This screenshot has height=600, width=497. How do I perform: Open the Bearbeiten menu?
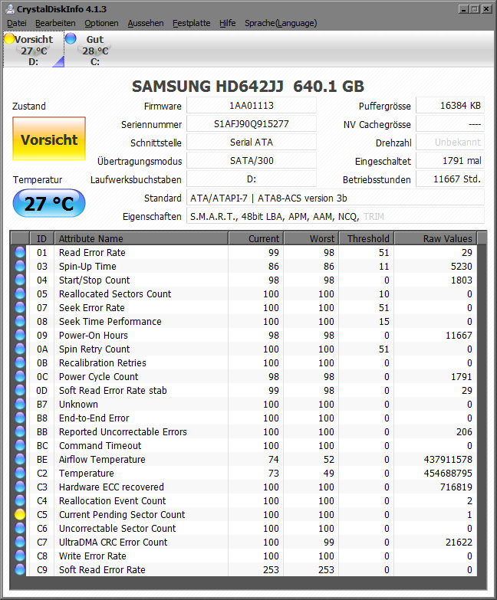pyautogui.click(x=55, y=23)
